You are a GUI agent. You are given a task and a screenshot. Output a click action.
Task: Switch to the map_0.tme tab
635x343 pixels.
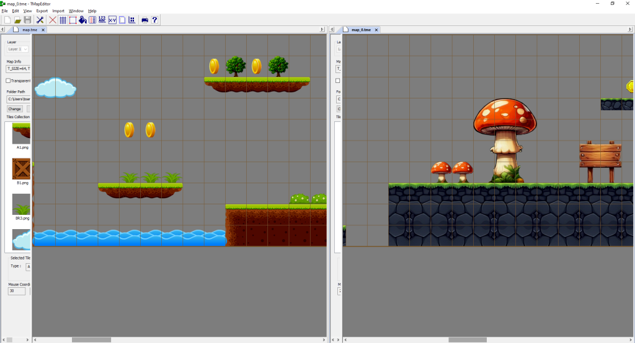click(x=362, y=30)
